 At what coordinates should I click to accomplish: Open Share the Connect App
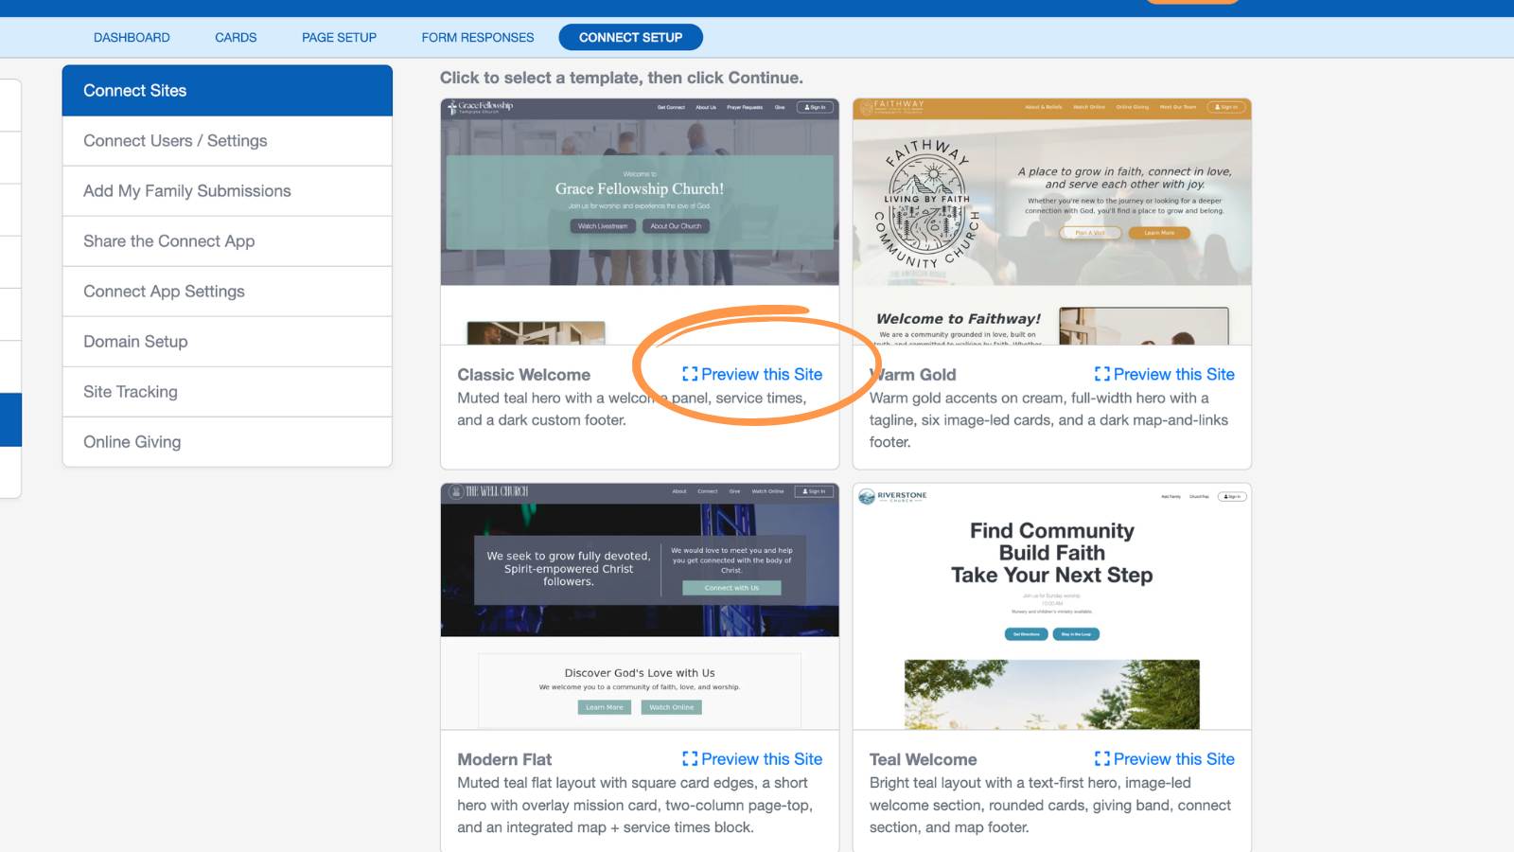click(x=227, y=241)
